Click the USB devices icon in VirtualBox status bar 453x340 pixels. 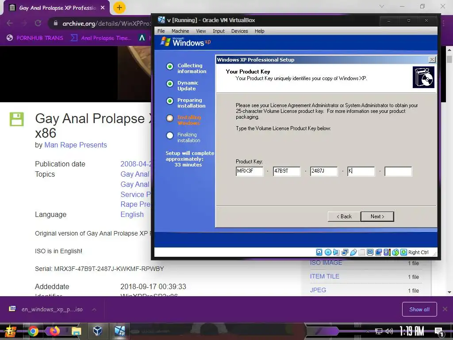pos(353,252)
